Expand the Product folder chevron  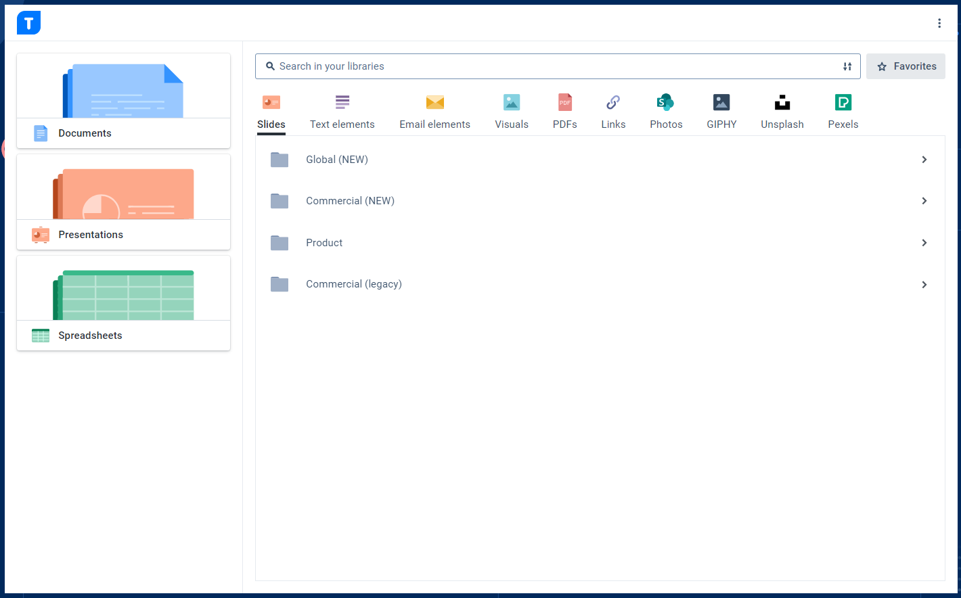coord(924,243)
